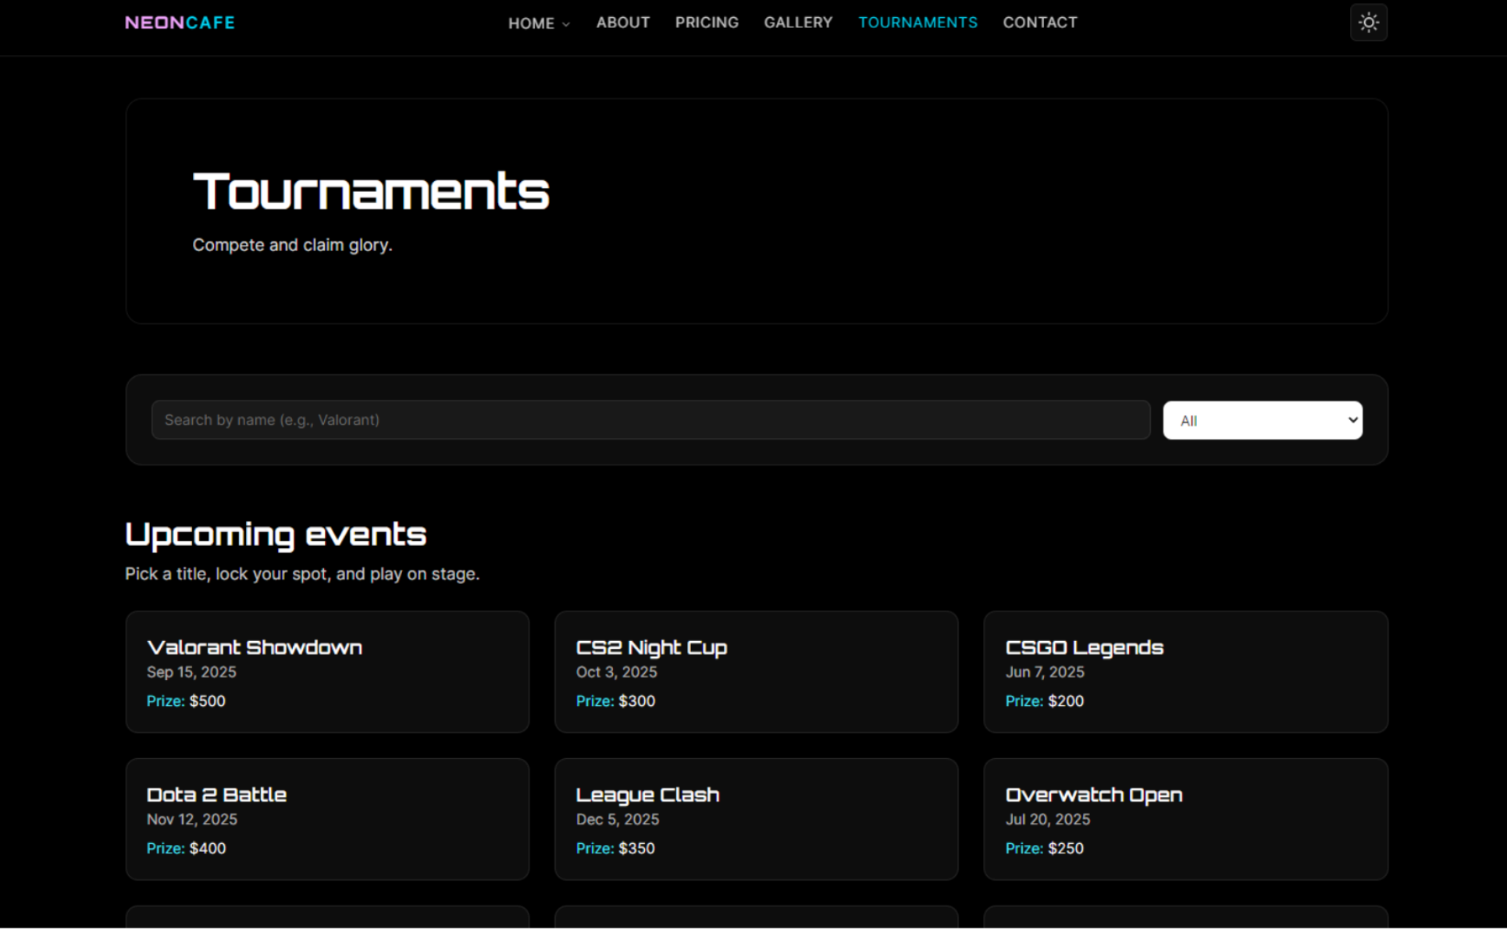This screenshot has height=937, width=1507.
Task: Click the NEONCAFE logo
Action: [180, 23]
